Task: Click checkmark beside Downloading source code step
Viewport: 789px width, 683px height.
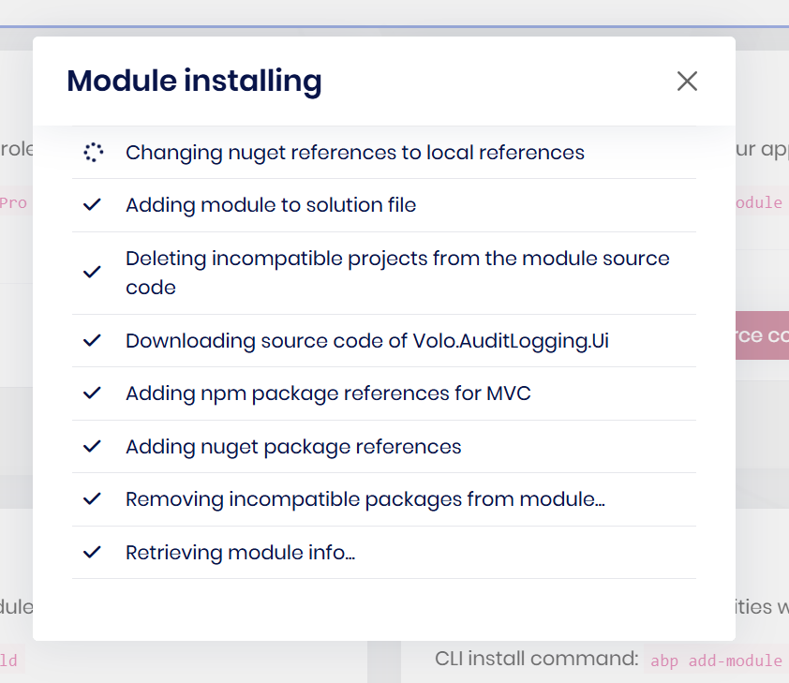Action: point(92,341)
